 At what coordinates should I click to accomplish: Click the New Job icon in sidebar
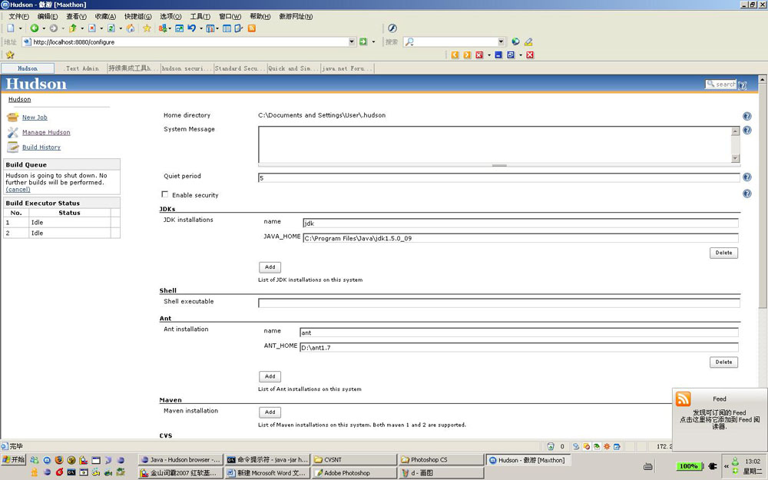[12, 117]
